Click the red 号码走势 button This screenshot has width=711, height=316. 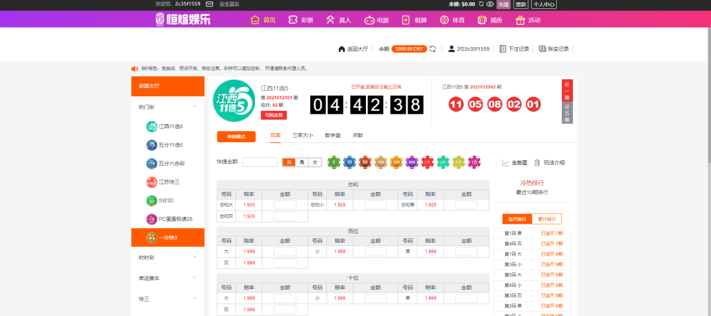(274, 115)
